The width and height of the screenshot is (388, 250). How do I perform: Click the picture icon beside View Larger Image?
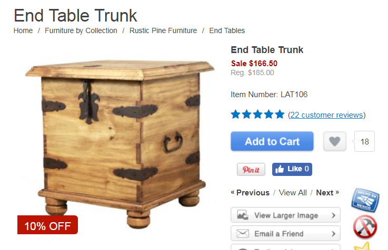[243, 215]
